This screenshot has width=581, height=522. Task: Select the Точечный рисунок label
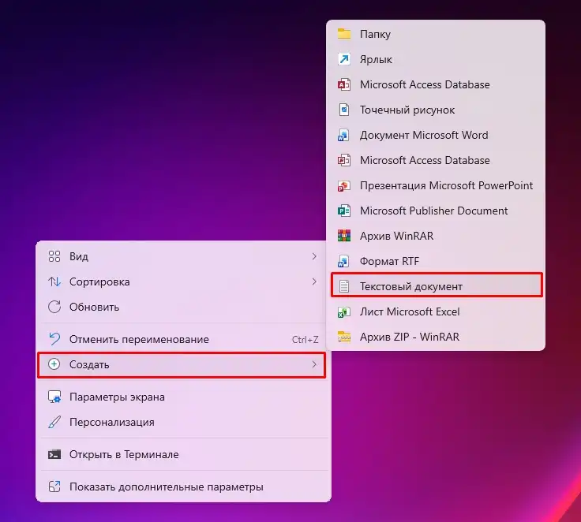[x=407, y=110]
